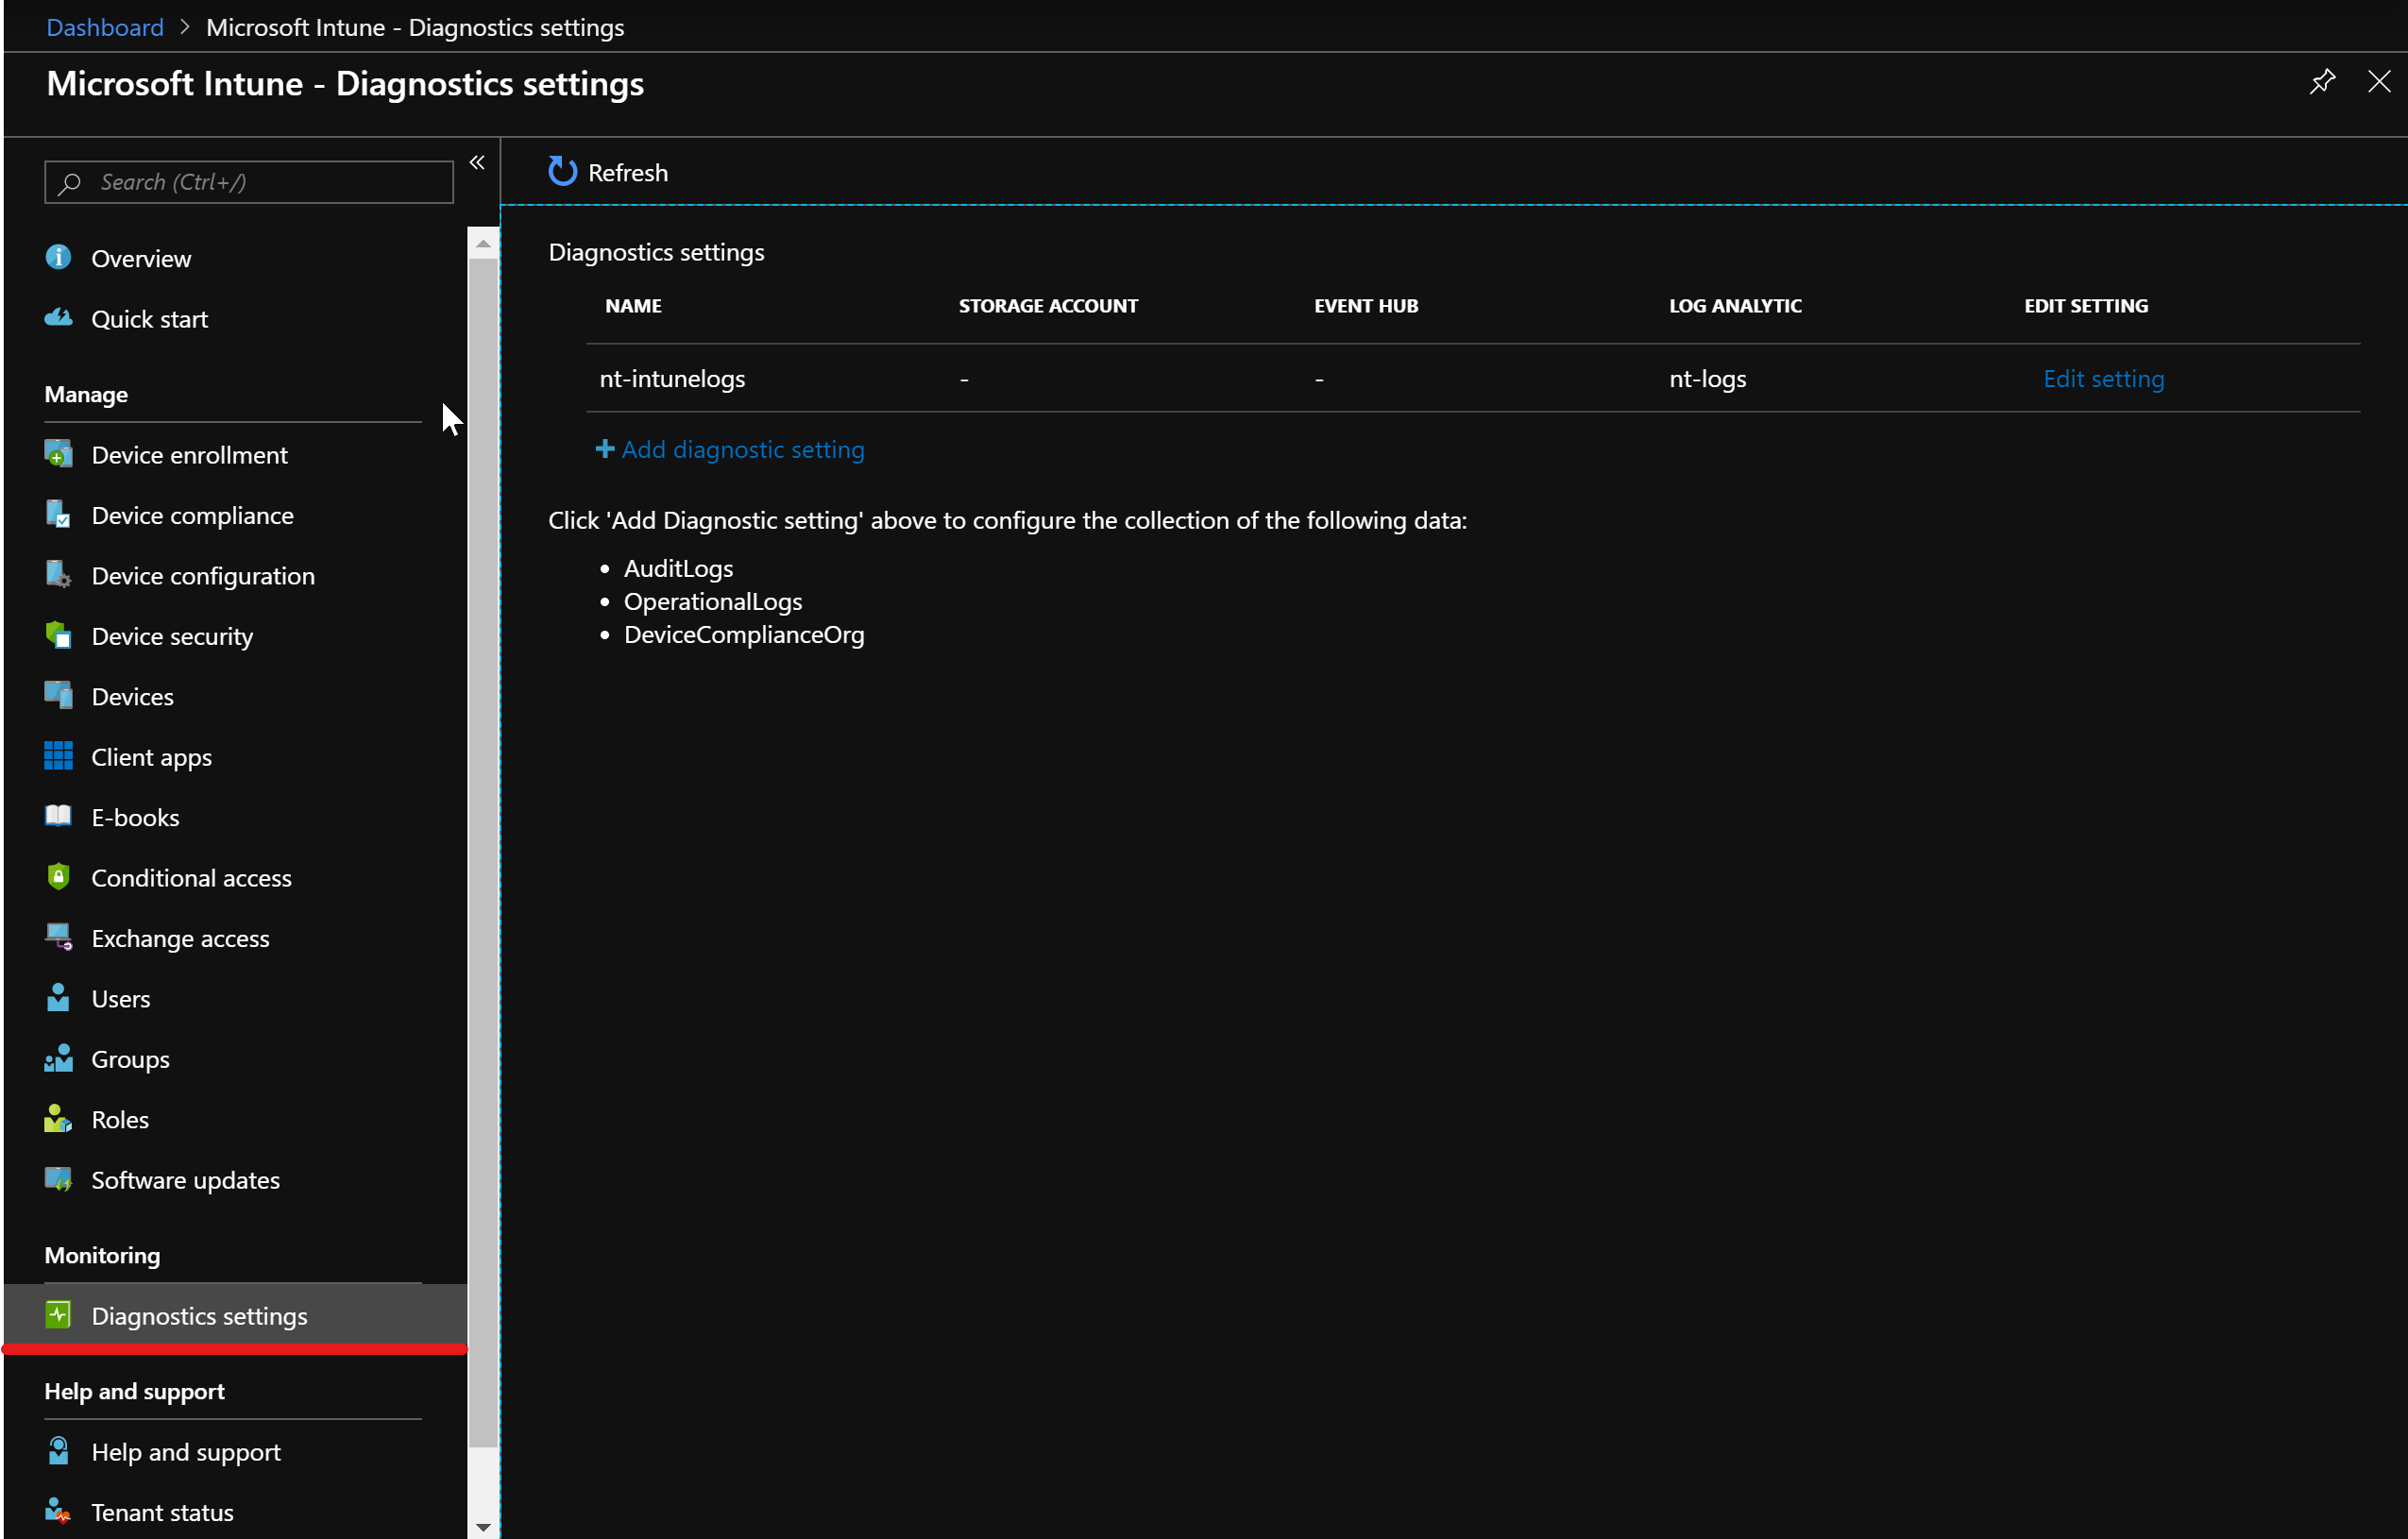2408x1539 pixels.
Task: Click the LOG ANALYTIC column header
Action: 1735,305
